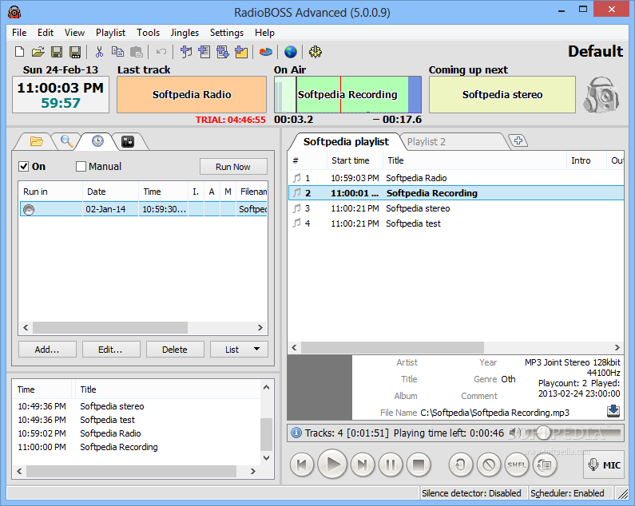Click the add-with-down-arrow toolbar icon
Image resolution: width=635 pixels, height=506 pixels.
click(x=223, y=52)
